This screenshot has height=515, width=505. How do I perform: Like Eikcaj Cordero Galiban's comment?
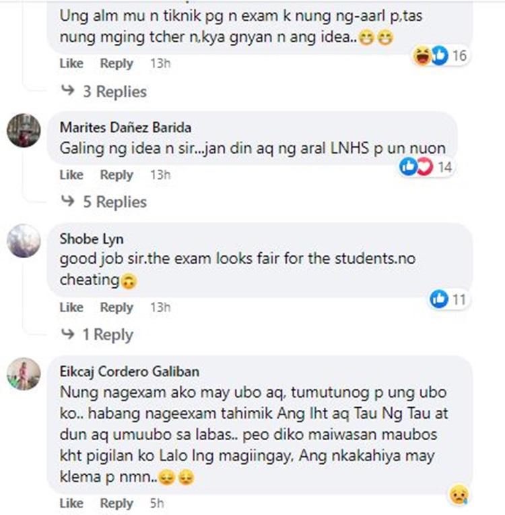(71, 503)
